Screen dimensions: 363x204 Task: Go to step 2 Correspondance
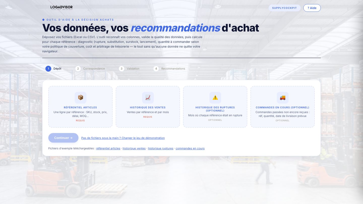(x=90, y=69)
